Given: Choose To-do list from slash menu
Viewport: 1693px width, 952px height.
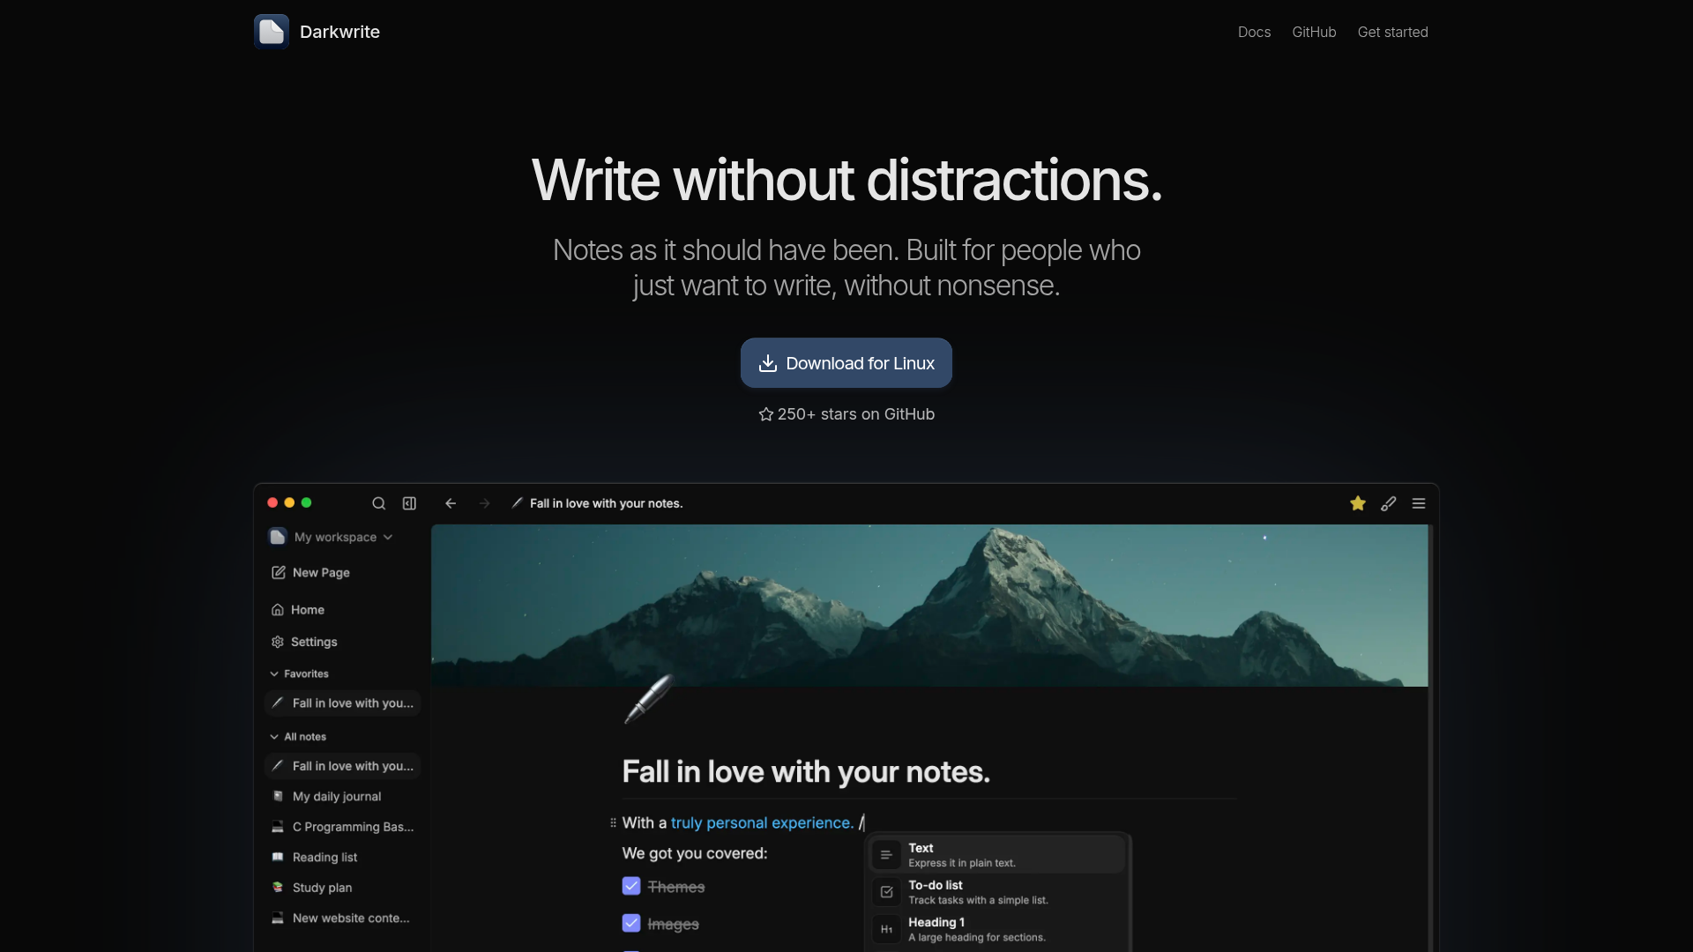Looking at the screenshot, I should pyautogui.click(x=997, y=892).
